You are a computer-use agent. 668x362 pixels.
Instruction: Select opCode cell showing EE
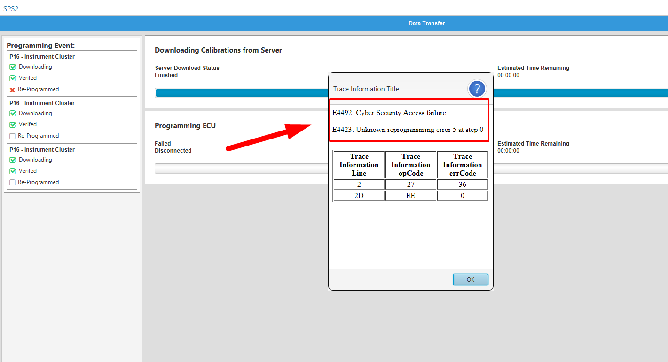click(411, 196)
